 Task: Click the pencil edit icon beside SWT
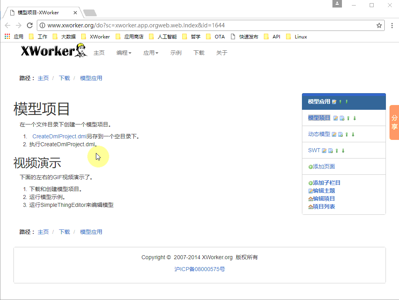[324, 151]
